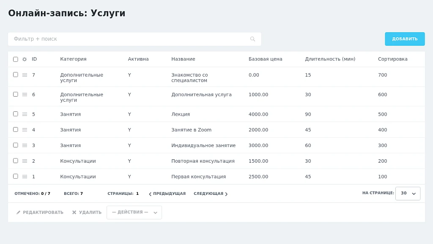
Task: Tick the Повторная консультация checkbox
Action: tap(16, 161)
